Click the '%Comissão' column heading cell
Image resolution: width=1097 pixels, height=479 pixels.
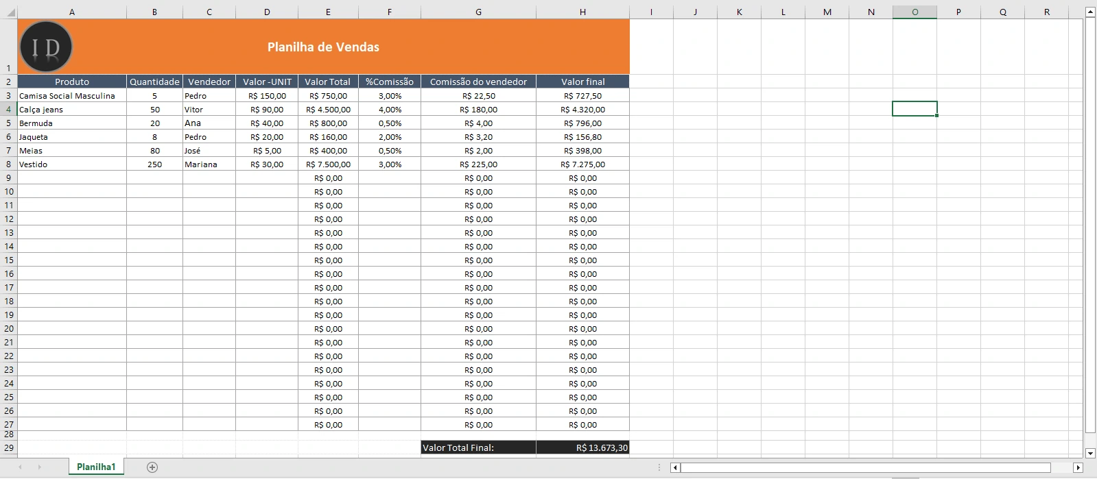click(389, 82)
